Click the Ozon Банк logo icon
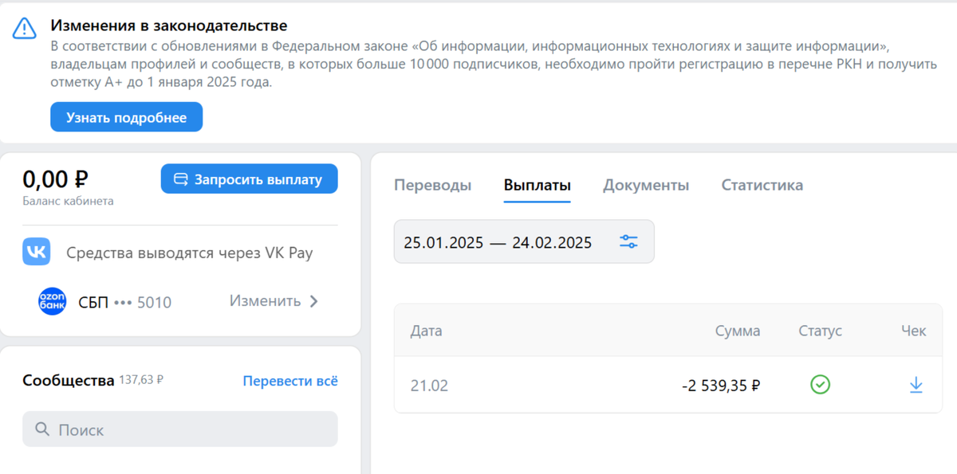 tap(51, 301)
